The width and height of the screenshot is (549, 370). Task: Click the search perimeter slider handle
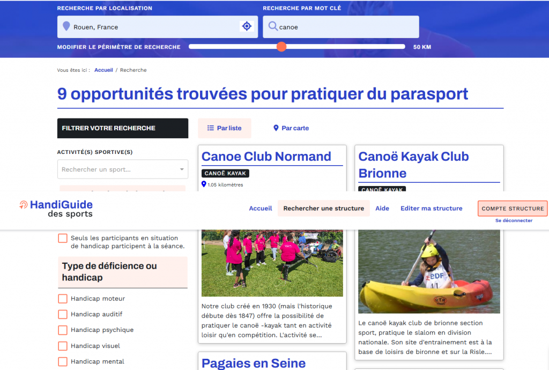281,47
